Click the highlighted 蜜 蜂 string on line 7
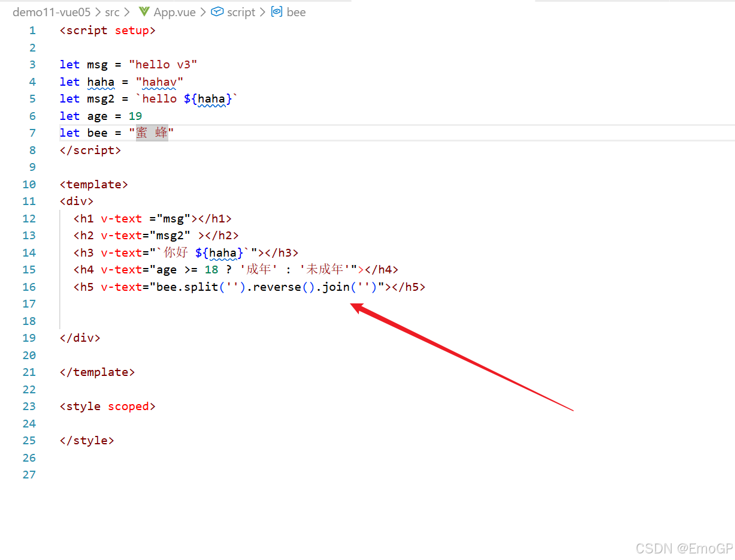Image resolution: width=735 pixels, height=560 pixels. coord(152,133)
